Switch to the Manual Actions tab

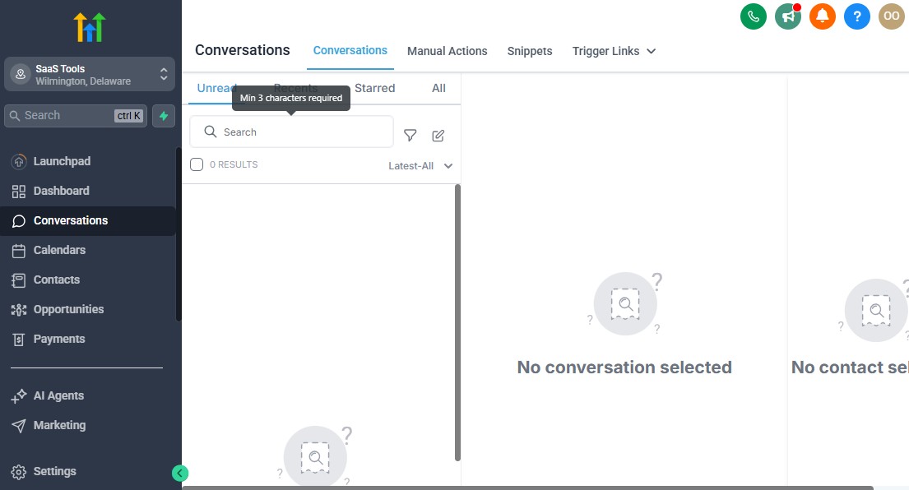448,51
